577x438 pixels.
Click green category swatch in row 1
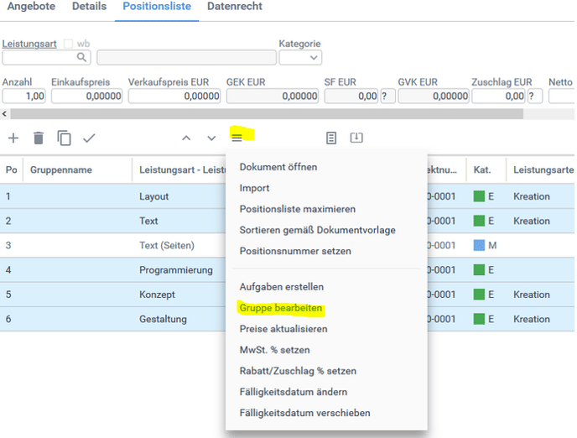pos(479,196)
